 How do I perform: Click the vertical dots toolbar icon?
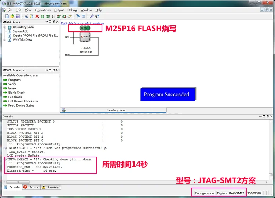tap(52, 16)
